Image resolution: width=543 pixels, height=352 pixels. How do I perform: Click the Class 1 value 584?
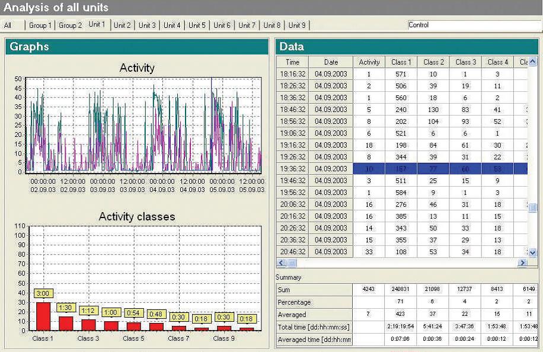401,193
